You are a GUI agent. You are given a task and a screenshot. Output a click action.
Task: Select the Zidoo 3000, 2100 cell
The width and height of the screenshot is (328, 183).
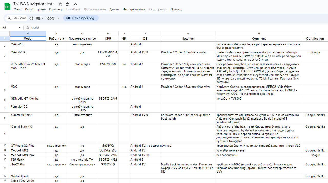28,181
